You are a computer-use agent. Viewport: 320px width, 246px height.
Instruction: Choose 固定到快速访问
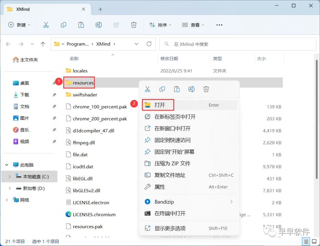click(189, 140)
